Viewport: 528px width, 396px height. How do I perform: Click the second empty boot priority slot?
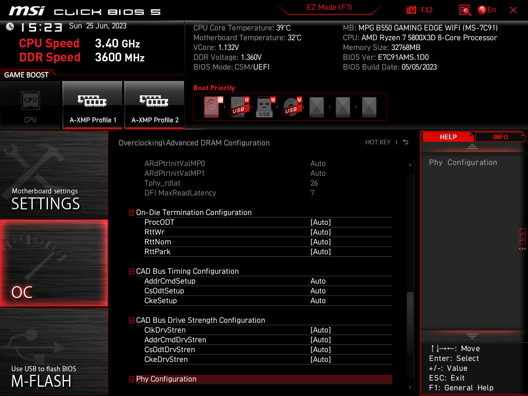[x=343, y=107]
